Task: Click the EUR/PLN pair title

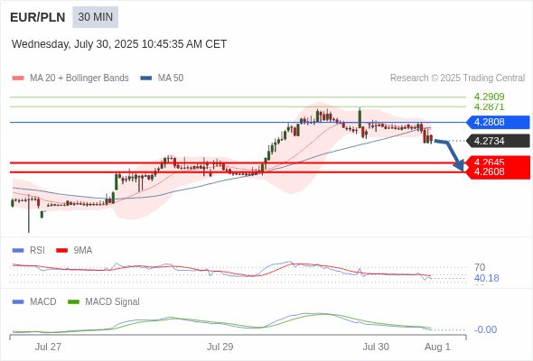Action: point(38,17)
